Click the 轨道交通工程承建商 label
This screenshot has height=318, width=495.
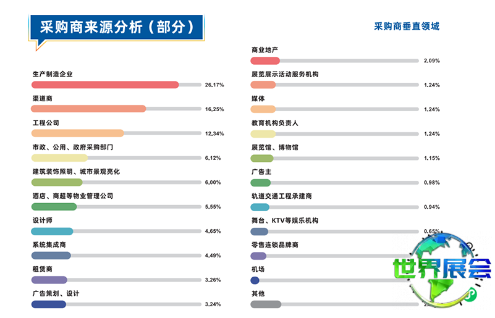tap(281, 196)
